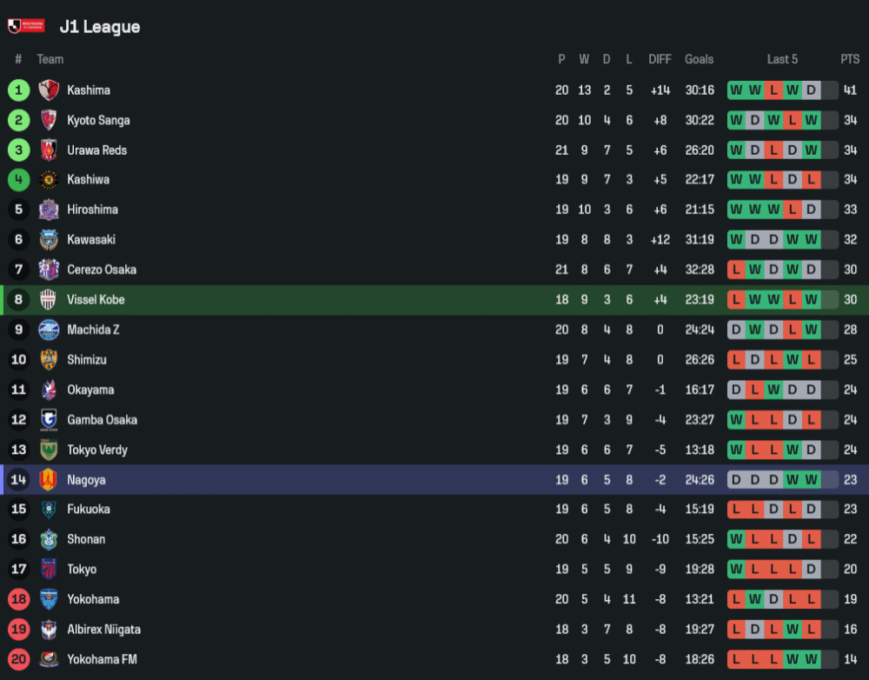Screen dimensions: 869x680
Task: Sort standings by DIFF column header
Action: tap(660, 59)
